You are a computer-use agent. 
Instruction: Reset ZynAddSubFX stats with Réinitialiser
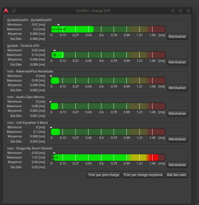coord(177,36)
